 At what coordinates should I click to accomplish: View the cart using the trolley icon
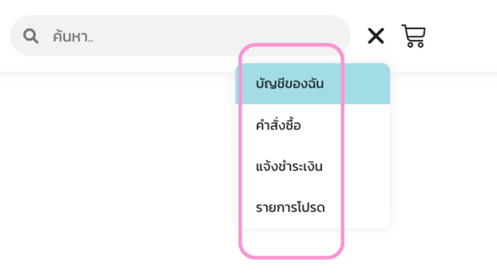414,36
